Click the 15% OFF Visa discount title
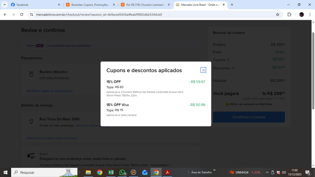The image size is (315, 177). click(118, 105)
